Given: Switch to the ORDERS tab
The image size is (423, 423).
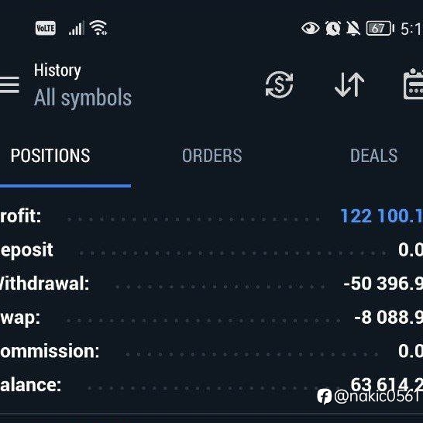Looking at the screenshot, I should pyautogui.click(x=212, y=156).
